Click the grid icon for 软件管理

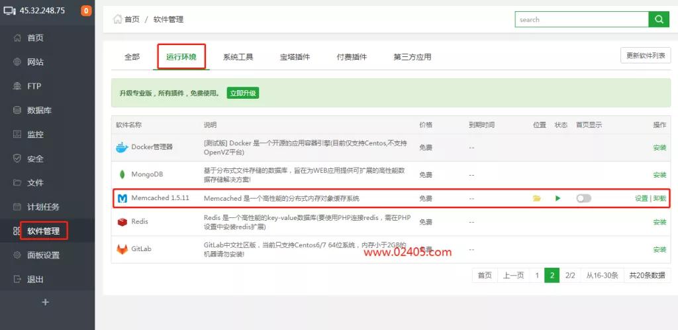(17, 231)
